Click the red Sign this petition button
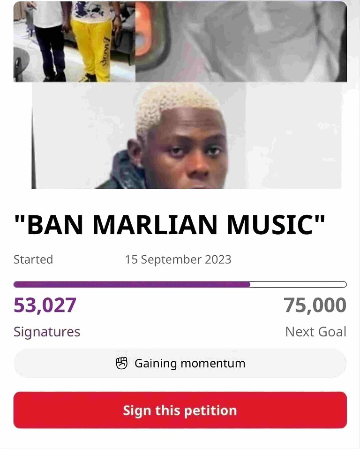Screen dimensions: 360x449 click(180, 410)
